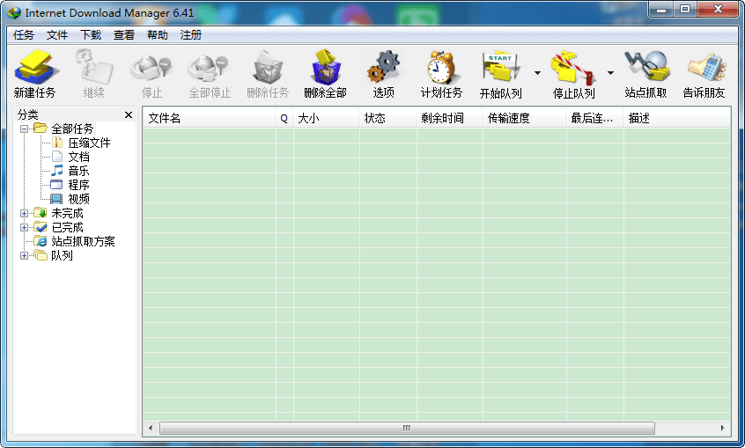
Task: Open the 查看 menu
Action: pyautogui.click(x=124, y=34)
